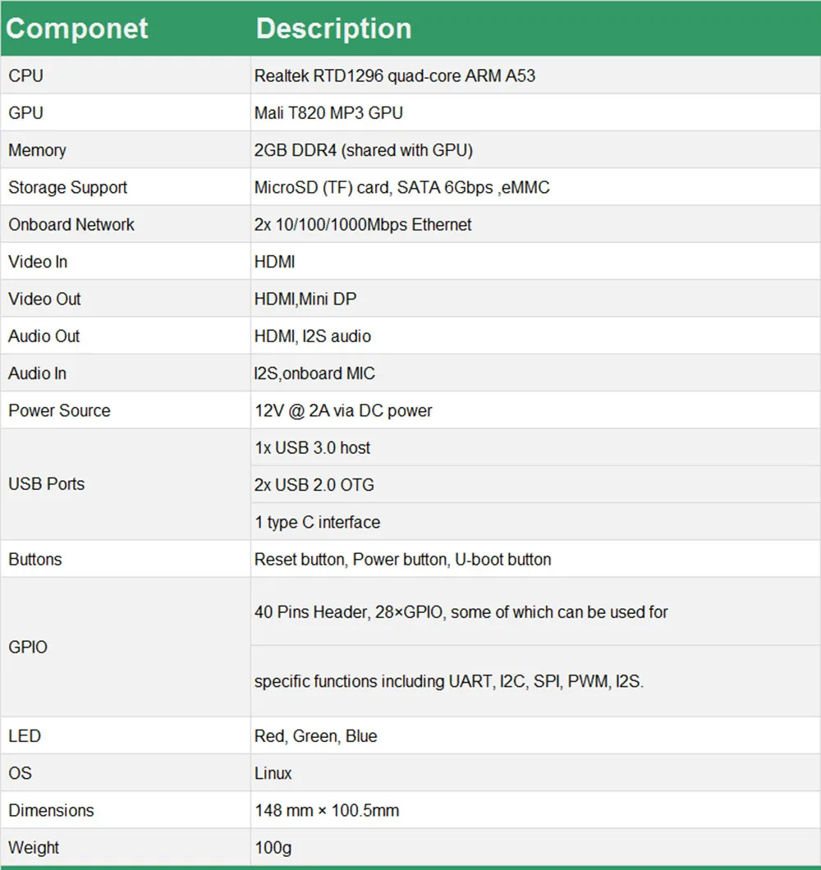Image resolution: width=821 pixels, height=870 pixels.
Task: Click the USB Ports label
Action: [47, 483]
